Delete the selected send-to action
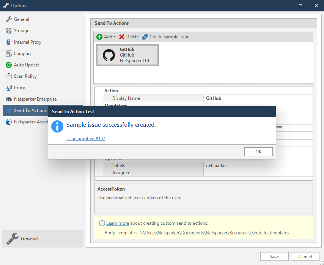The width and height of the screenshot is (324, 265). 129,36
